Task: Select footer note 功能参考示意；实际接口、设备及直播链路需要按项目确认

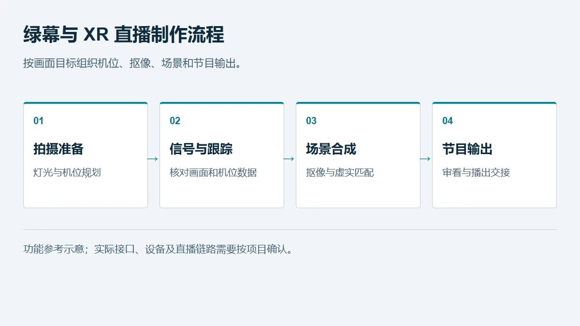Action: 159,249
